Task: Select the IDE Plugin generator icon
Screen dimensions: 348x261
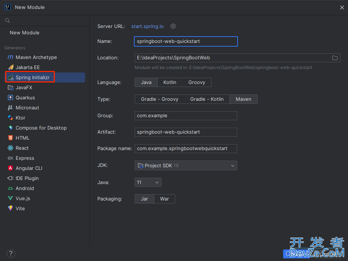Action: tap(10, 178)
